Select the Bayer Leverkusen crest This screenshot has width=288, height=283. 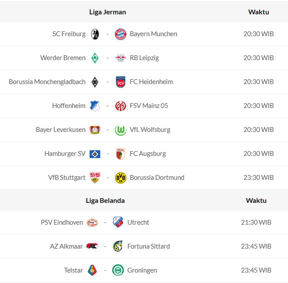click(95, 130)
